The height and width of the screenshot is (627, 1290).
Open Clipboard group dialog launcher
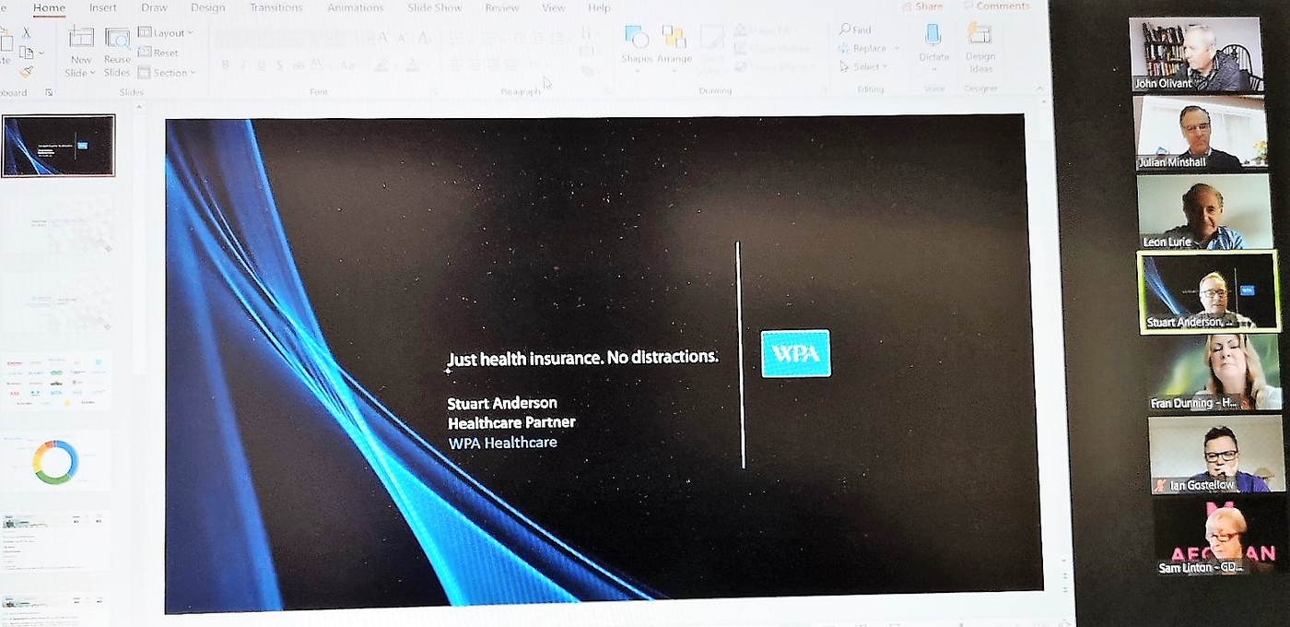(x=50, y=92)
